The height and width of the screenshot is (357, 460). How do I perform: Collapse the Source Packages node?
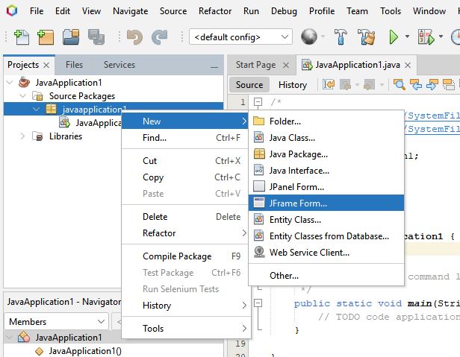tap(22, 96)
